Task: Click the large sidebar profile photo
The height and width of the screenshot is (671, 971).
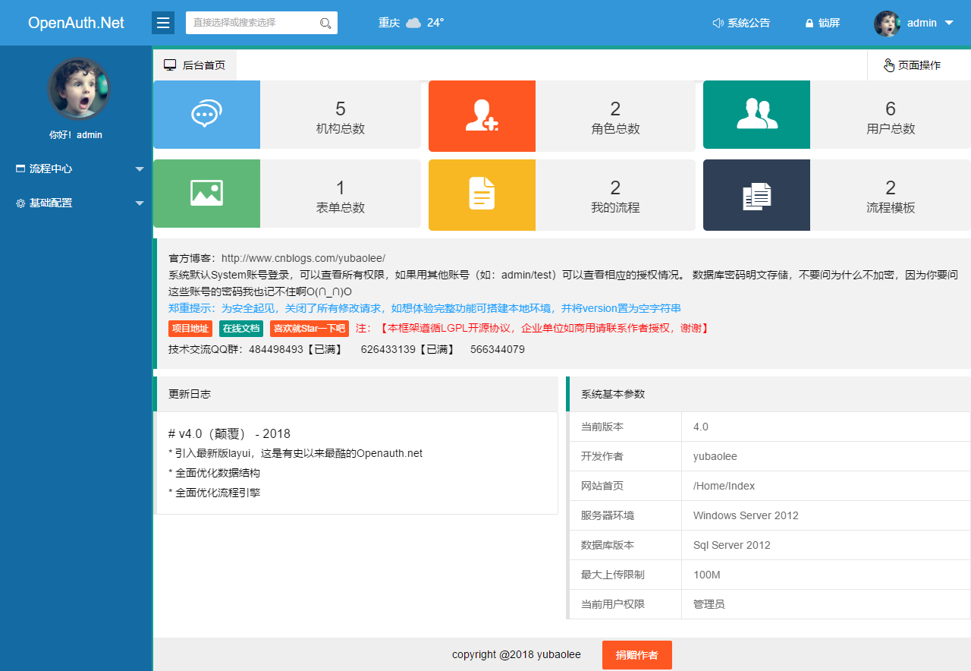Action: (79, 89)
